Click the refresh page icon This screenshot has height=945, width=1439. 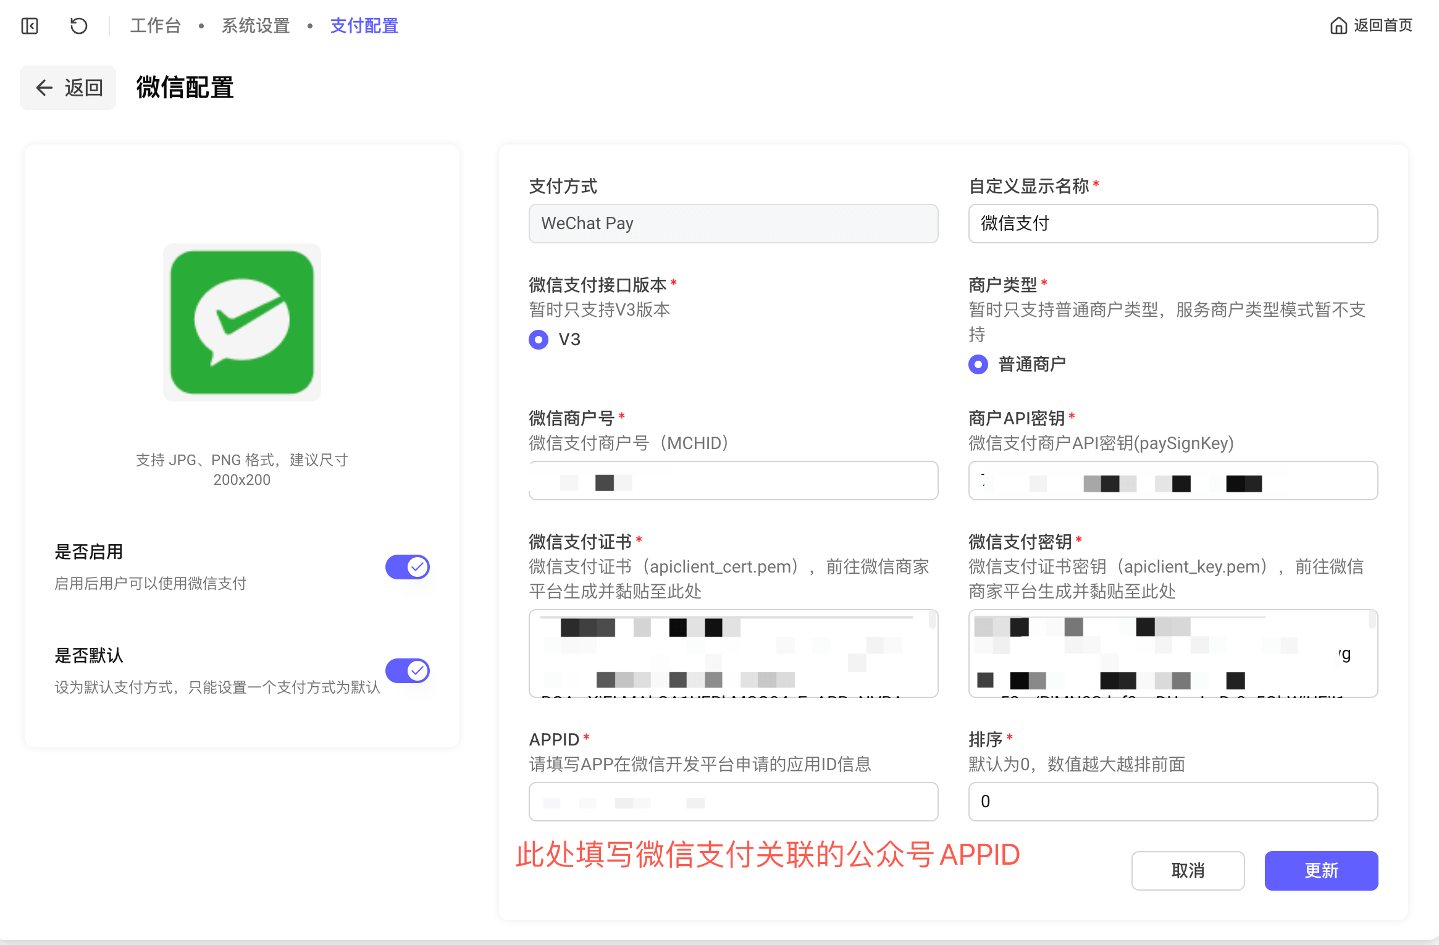pos(78,26)
